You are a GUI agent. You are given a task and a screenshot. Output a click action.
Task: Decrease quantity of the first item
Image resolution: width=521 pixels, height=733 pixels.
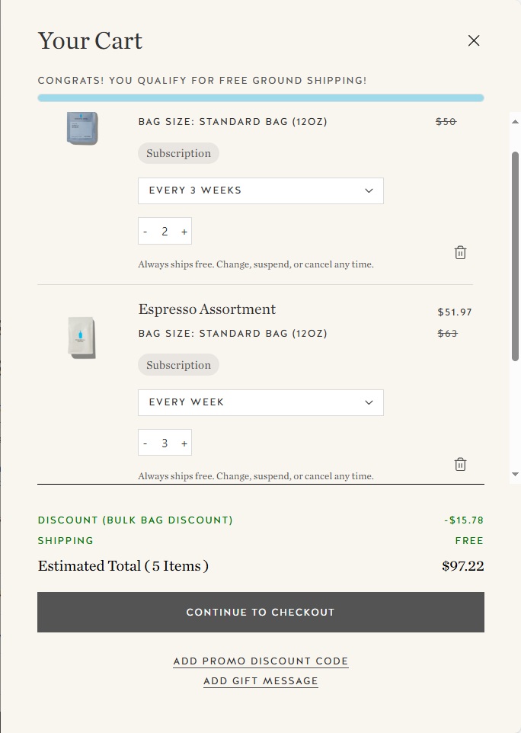point(145,231)
